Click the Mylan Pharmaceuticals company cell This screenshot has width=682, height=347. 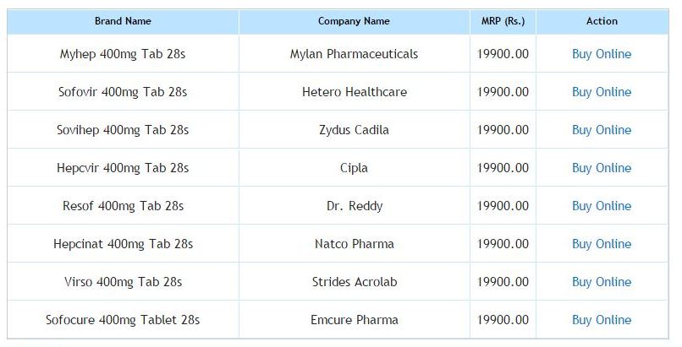(354, 54)
